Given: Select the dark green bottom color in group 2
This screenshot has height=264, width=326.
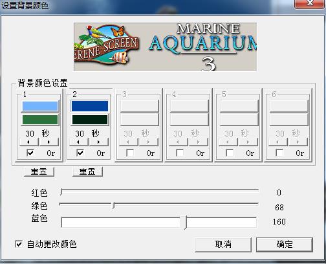Looking at the screenshot, I should click(x=90, y=120).
